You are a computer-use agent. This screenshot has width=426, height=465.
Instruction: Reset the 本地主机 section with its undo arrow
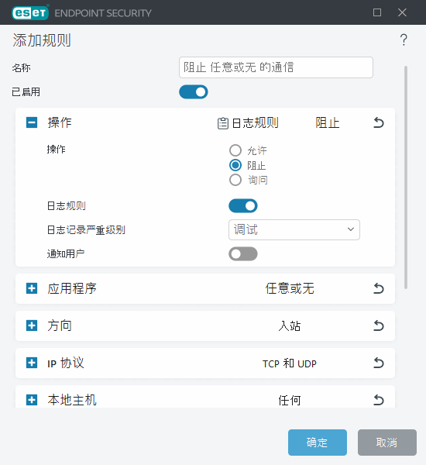pos(378,400)
